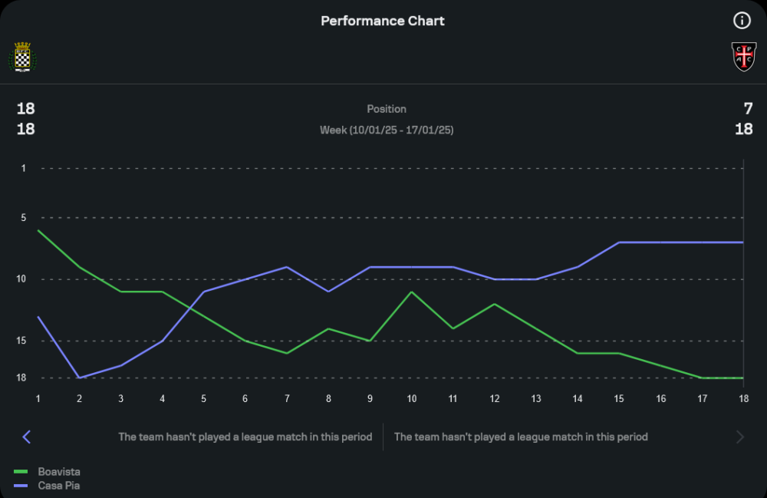Screen dimensions: 767x498
Task: Click the Boavista legend label
Action: (x=59, y=472)
